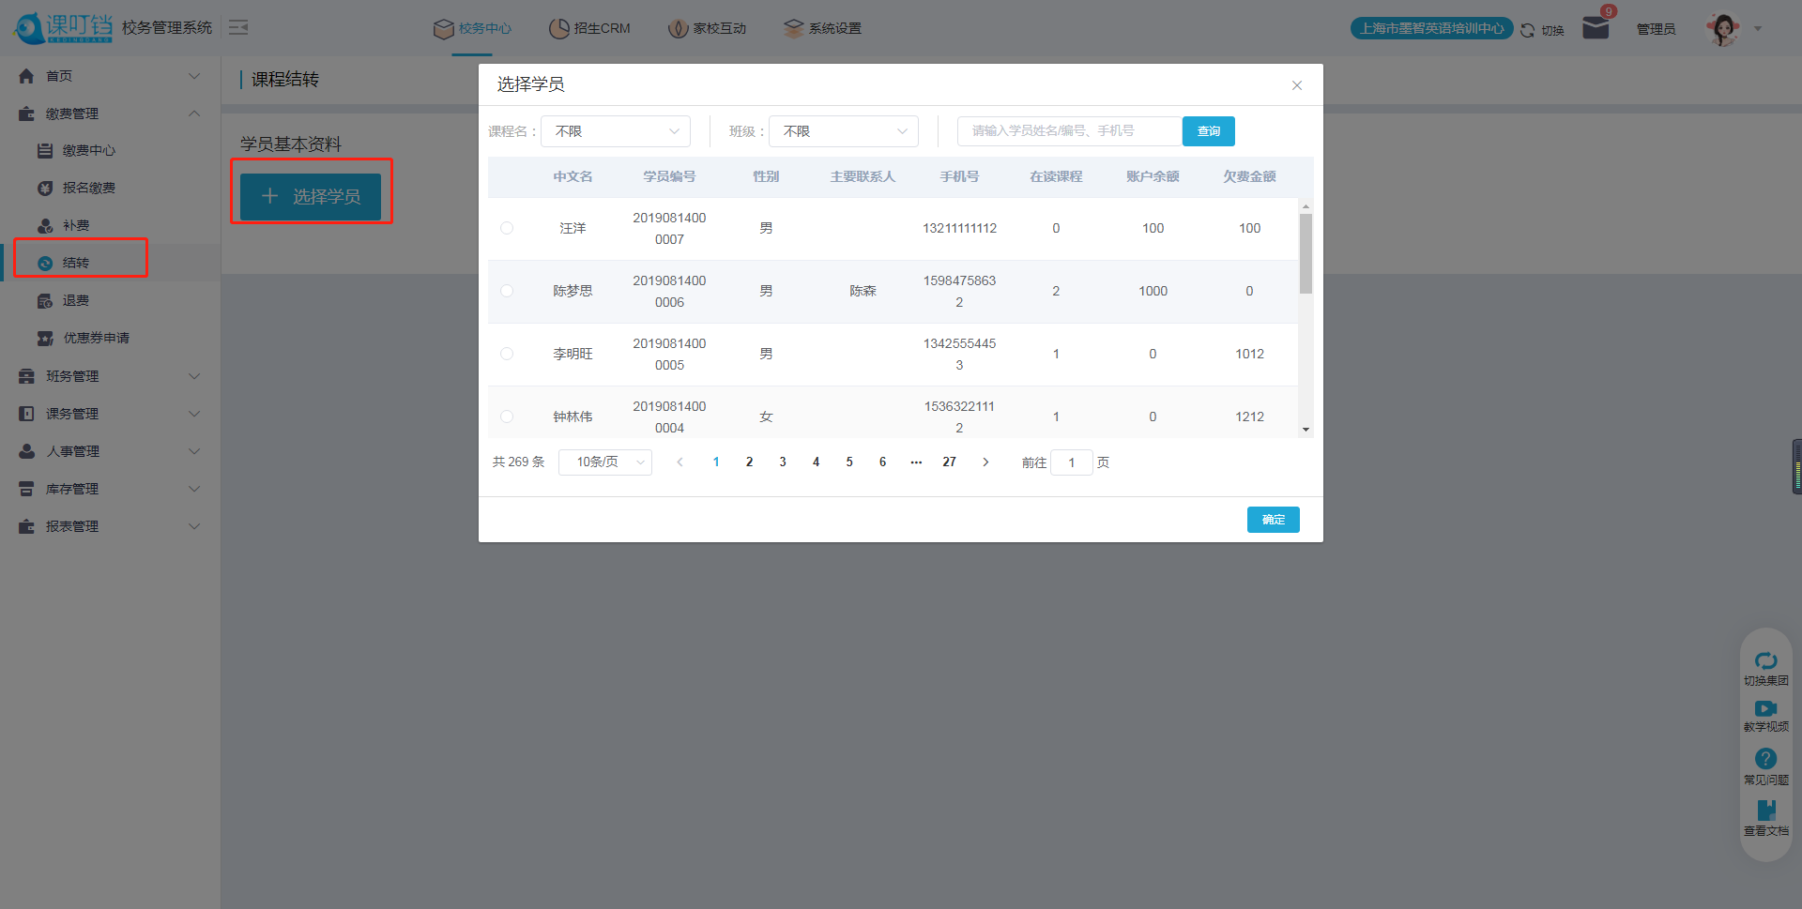Go to next page arrow
This screenshot has width=1802, height=909.
(985, 462)
